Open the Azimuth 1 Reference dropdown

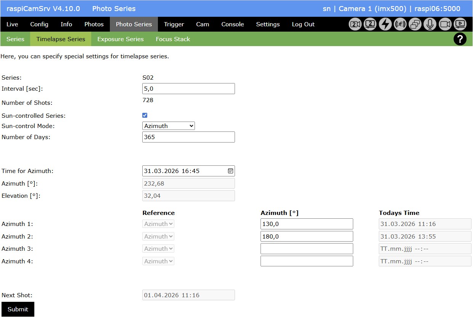point(158,224)
